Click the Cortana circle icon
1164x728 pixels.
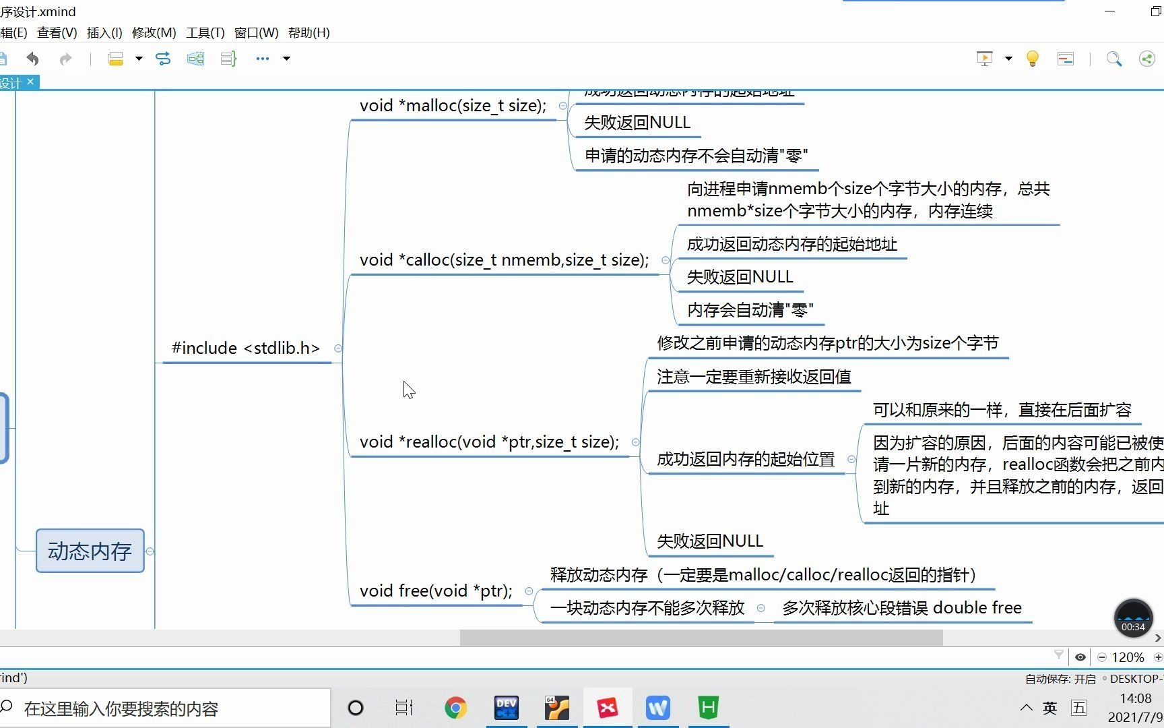coord(356,708)
